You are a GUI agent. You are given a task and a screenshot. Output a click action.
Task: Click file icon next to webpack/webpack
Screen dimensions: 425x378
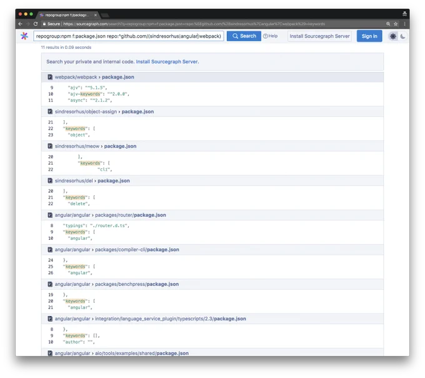click(x=50, y=77)
